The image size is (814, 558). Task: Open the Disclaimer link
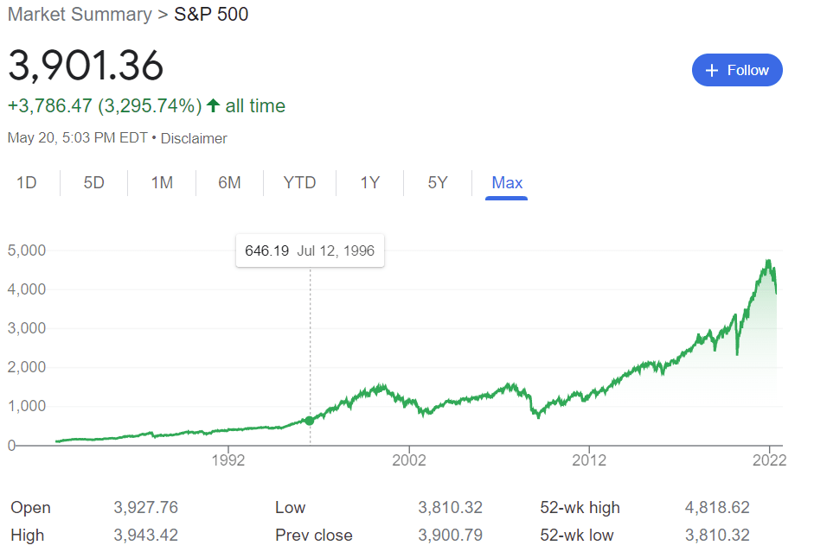coord(194,138)
